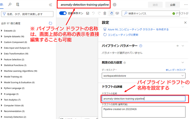Undo the last canvas action
195x119 pixels.
pos(93,13)
